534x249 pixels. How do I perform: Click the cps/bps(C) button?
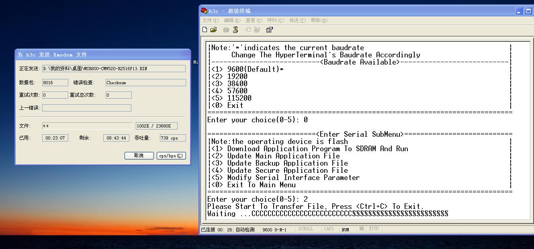coord(171,156)
